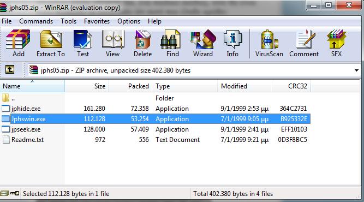Image resolution: width=364 pixels, height=202 pixels.
Task: Click the Folder type label
Action: 165,98
